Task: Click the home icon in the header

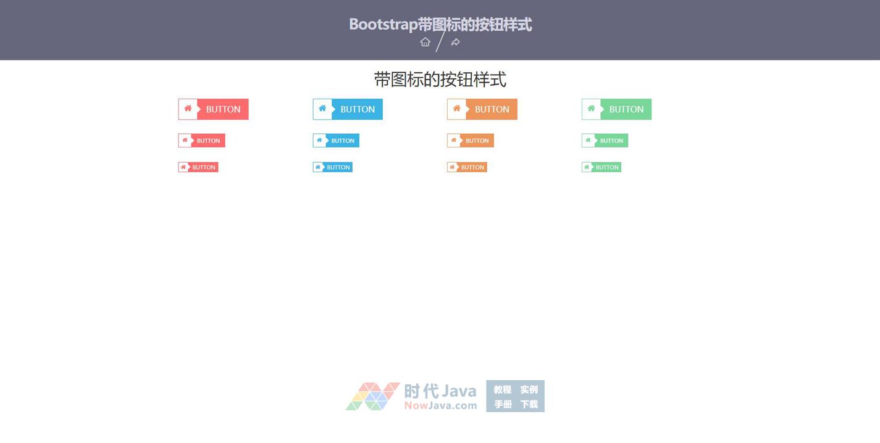Action: coord(425,42)
